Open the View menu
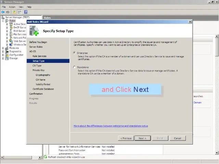The image size is (219, 164). pyautogui.click(x=21, y=7)
